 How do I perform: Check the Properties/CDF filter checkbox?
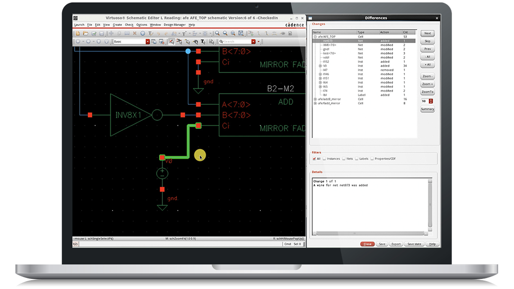coord(372,159)
